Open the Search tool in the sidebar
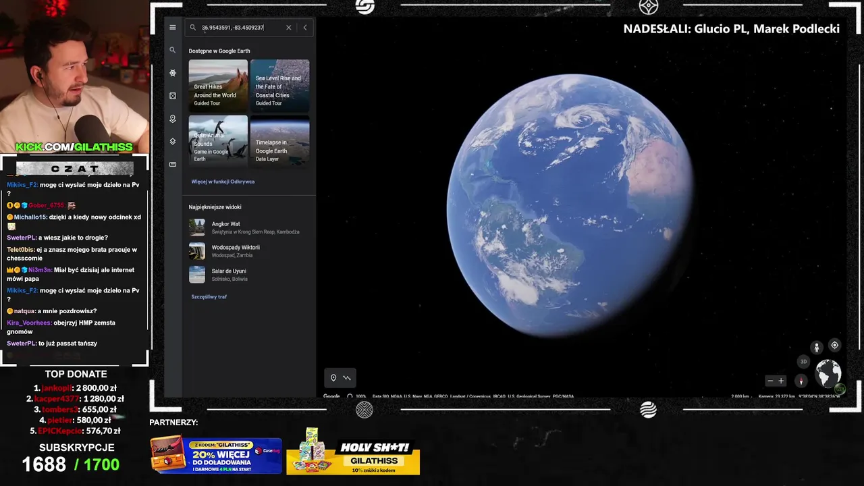Image resolution: width=864 pixels, height=486 pixels. click(x=173, y=50)
